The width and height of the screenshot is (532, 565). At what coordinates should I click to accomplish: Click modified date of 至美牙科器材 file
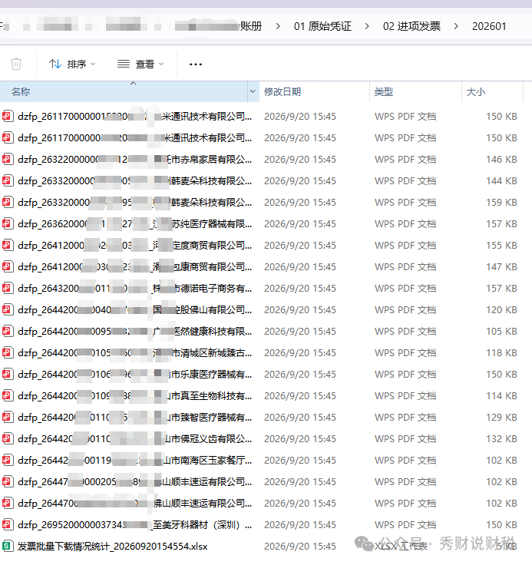(x=300, y=524)
